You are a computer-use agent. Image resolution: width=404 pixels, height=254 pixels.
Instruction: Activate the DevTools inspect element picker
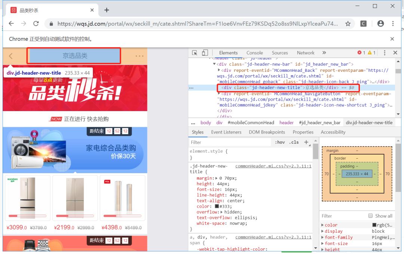(195, 53)
